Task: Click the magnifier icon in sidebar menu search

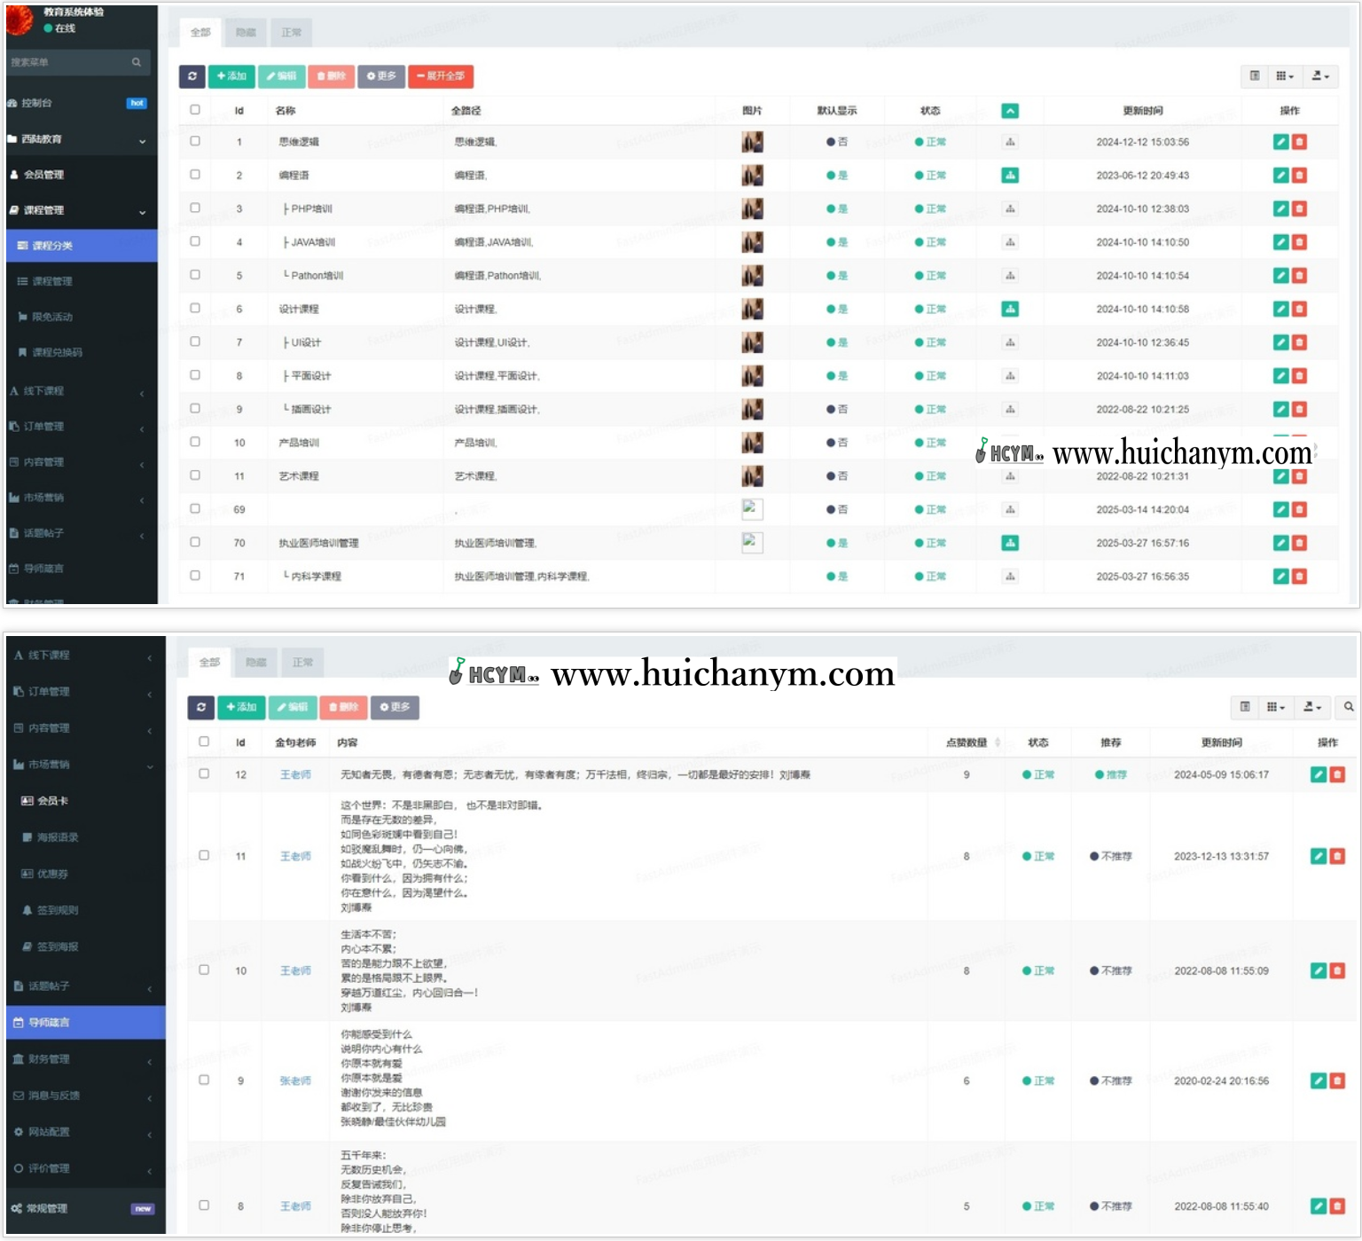Action: pyautogui.click(x=137, y=62)
